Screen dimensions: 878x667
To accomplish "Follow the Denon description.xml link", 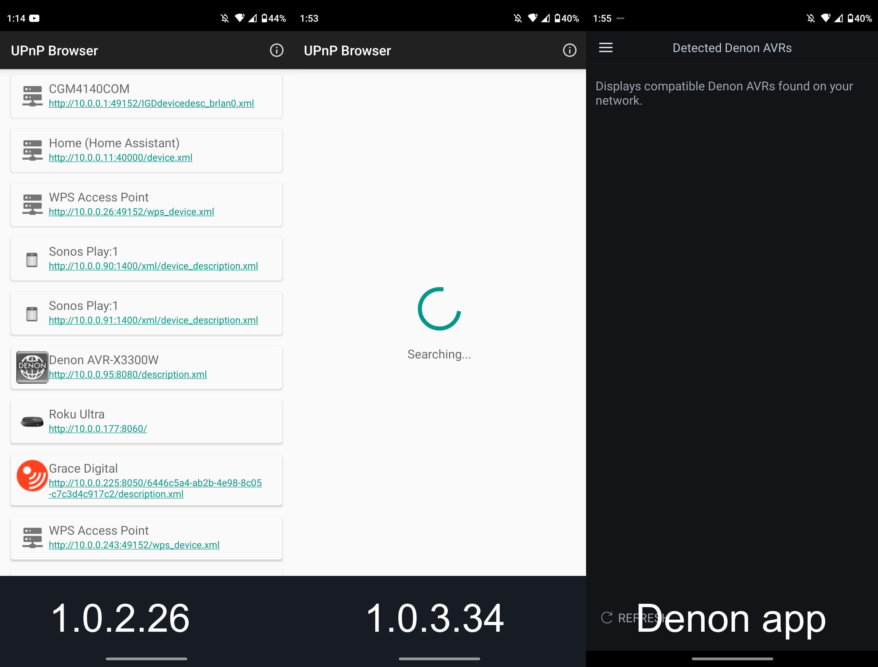I will pyautogui.click(x=128, y=374).
